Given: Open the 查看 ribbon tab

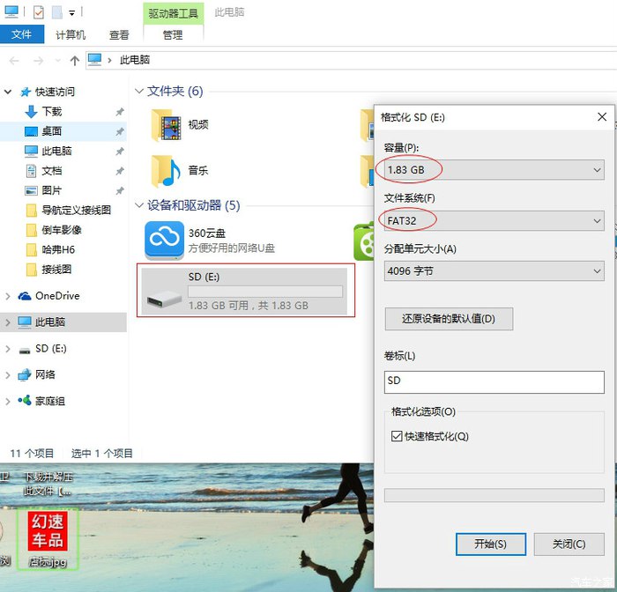Looking at the screenshot, I should pyautogui.click(x=119, y=35).
